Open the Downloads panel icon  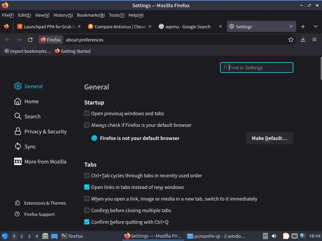[x=303, y=40]
